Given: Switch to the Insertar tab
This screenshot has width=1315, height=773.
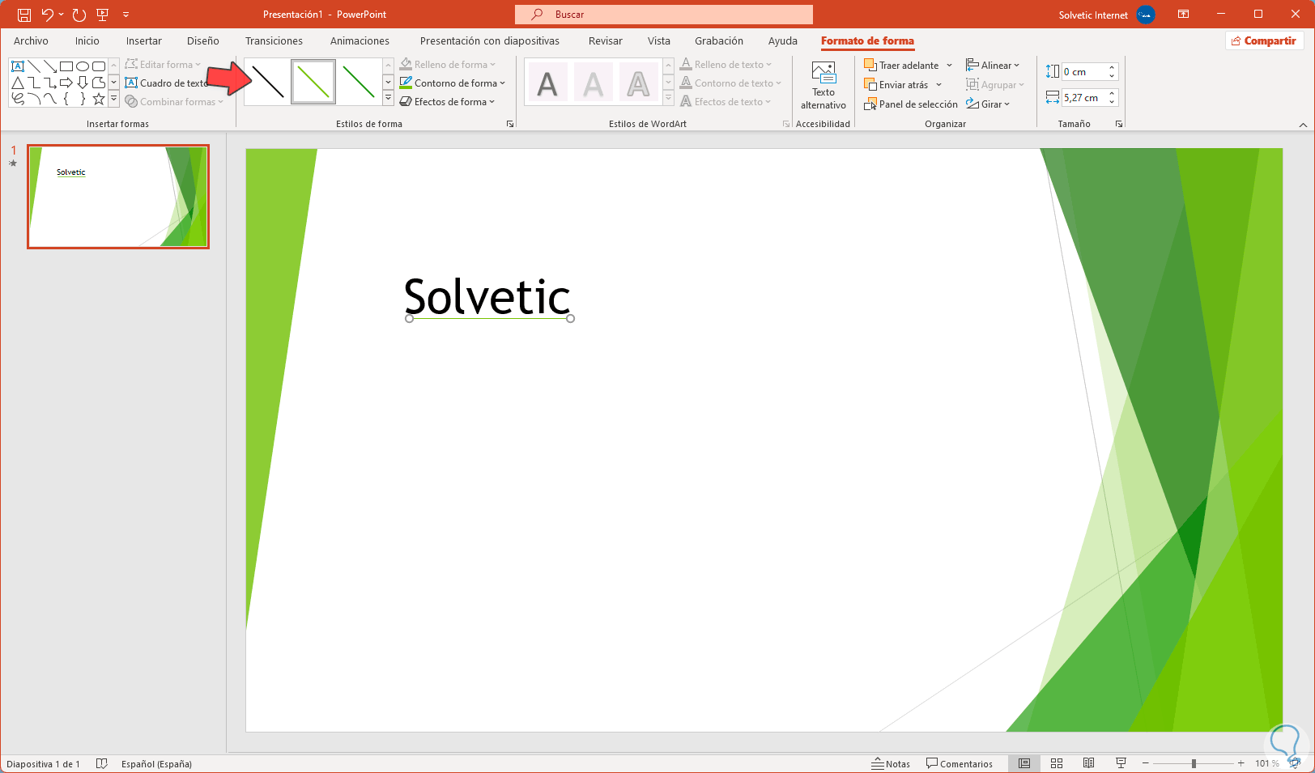Looking at the screenshot, I should click(x=144, y=40).
